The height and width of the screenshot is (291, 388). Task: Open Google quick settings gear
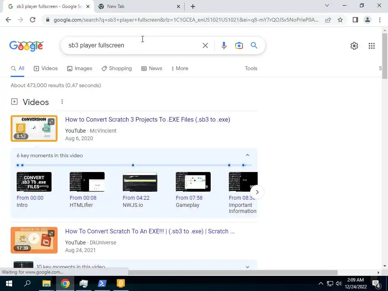click(x=354, y=46)
